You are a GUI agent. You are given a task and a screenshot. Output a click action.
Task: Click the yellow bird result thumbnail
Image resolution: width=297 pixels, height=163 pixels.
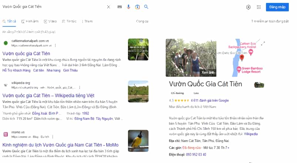tap(138, 141)
